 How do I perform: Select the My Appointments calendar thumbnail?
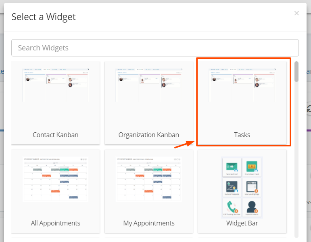tap(149, 179)
